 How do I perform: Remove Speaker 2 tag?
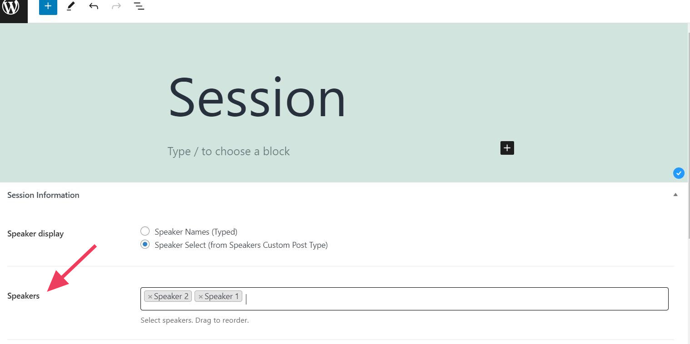(150, 297)
